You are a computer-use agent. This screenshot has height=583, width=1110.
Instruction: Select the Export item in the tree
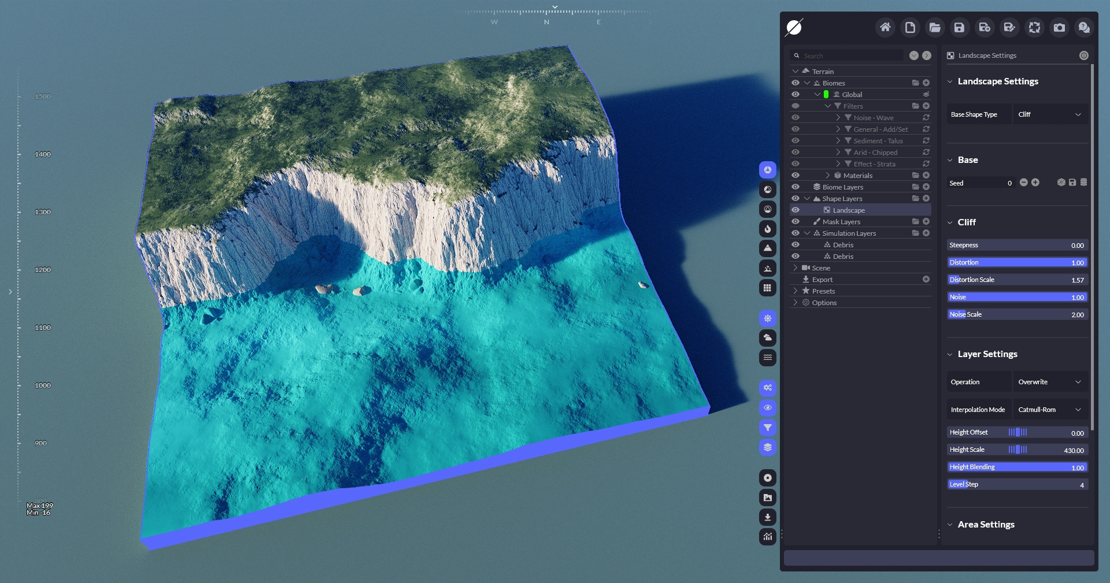click(x=822, y=280)
